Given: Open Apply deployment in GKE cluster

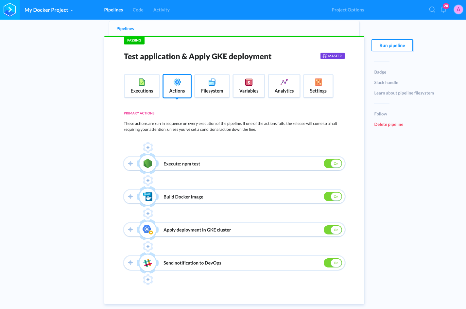Looking at the screenshot, I should pyautogui.click(x=234, y=230).
